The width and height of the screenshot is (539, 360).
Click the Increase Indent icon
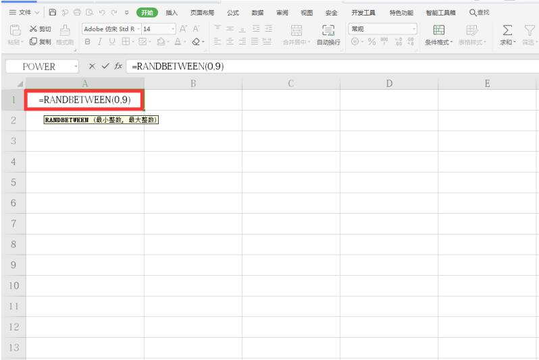[268, 28]
